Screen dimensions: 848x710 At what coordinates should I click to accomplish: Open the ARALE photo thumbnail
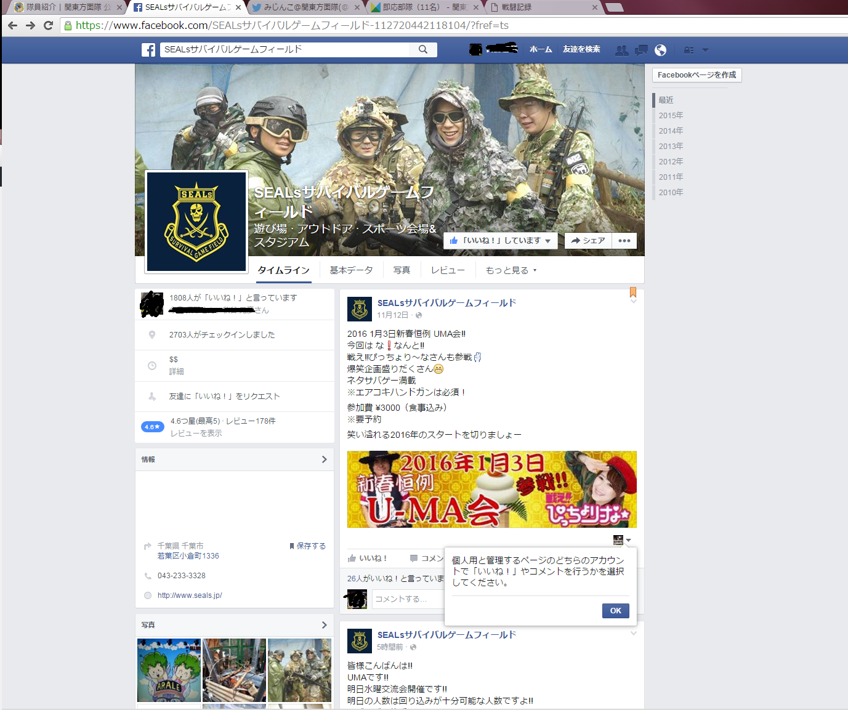click(x=169, y=670)
